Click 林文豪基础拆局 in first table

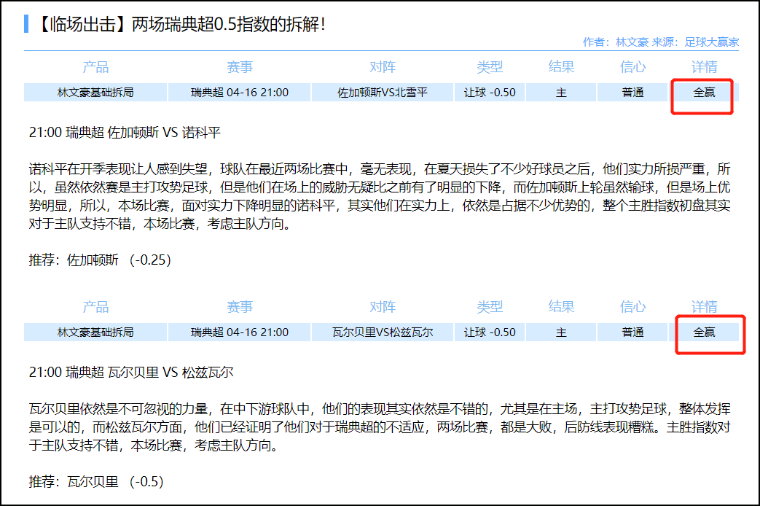95,92
